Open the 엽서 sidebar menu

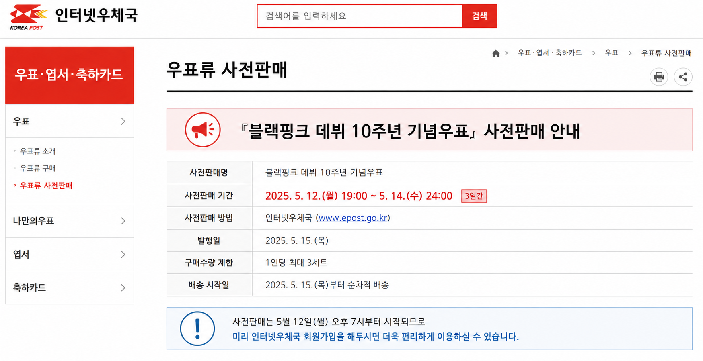click(70, 254)
